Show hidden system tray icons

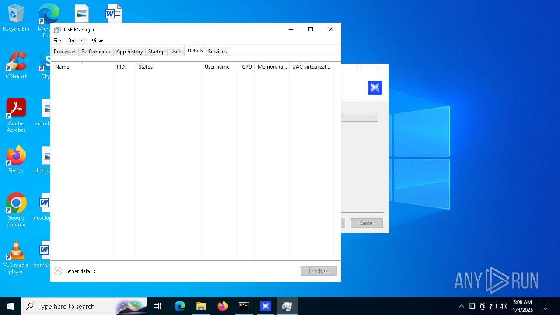461,306
